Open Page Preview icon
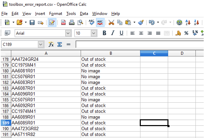 pos(80,22)
